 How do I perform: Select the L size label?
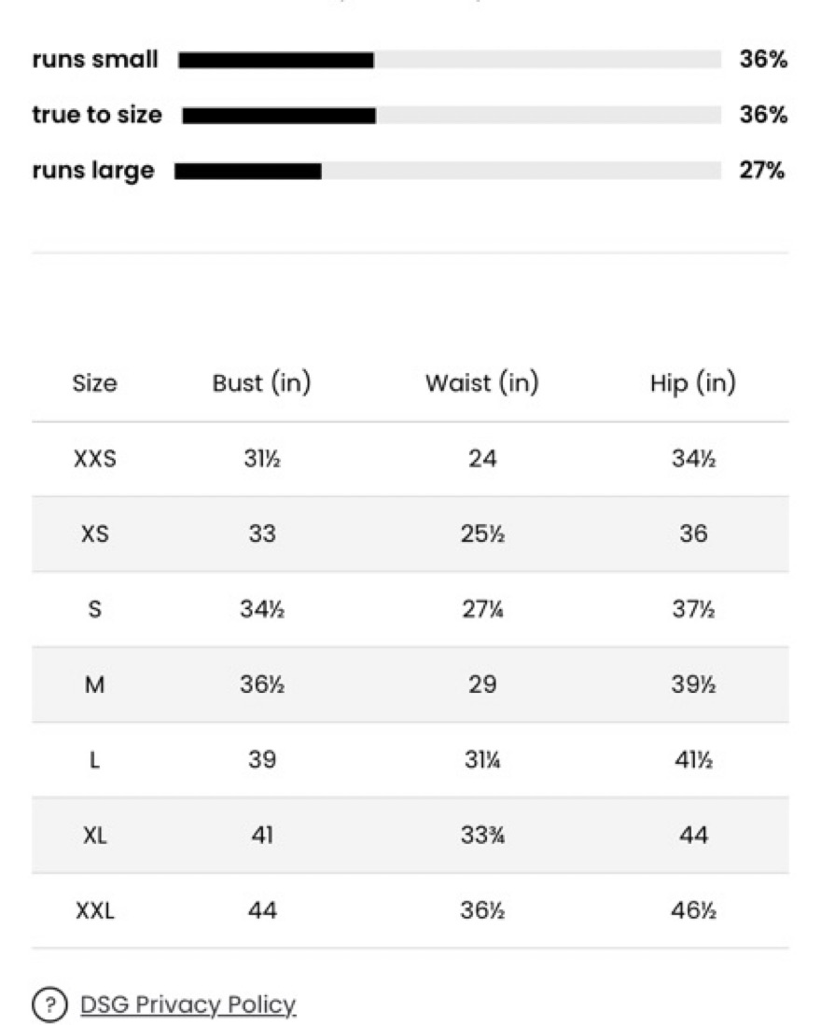tap(95, 759)
